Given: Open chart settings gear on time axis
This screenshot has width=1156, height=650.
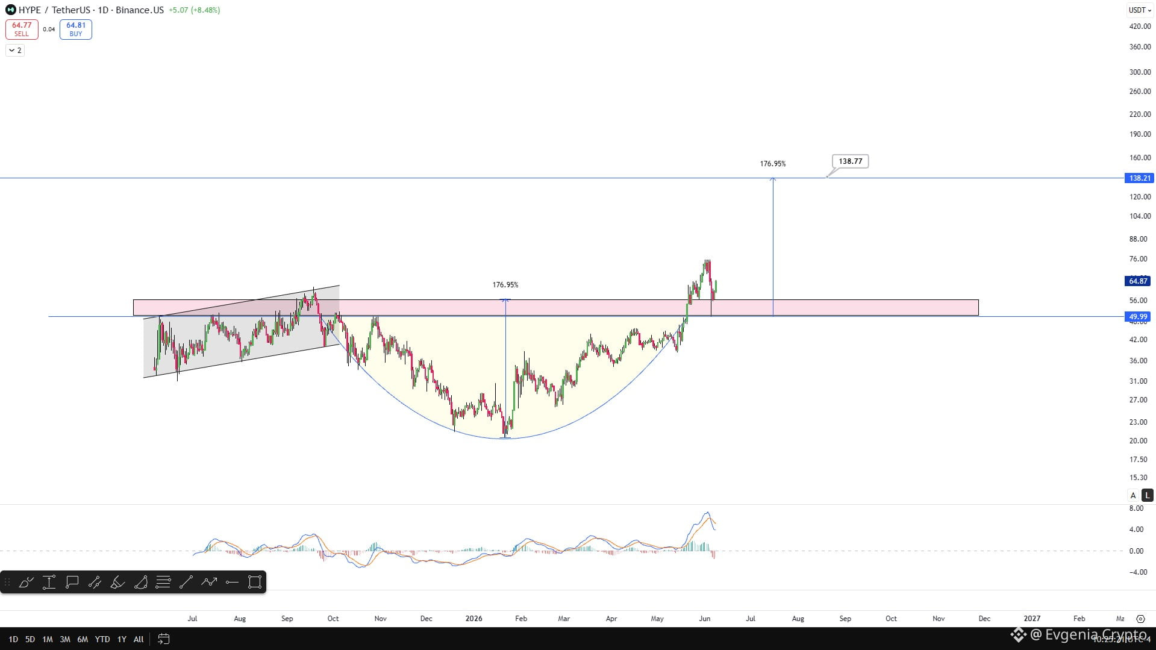Looking at the screenshot, I should click(x=1140, y=619).
